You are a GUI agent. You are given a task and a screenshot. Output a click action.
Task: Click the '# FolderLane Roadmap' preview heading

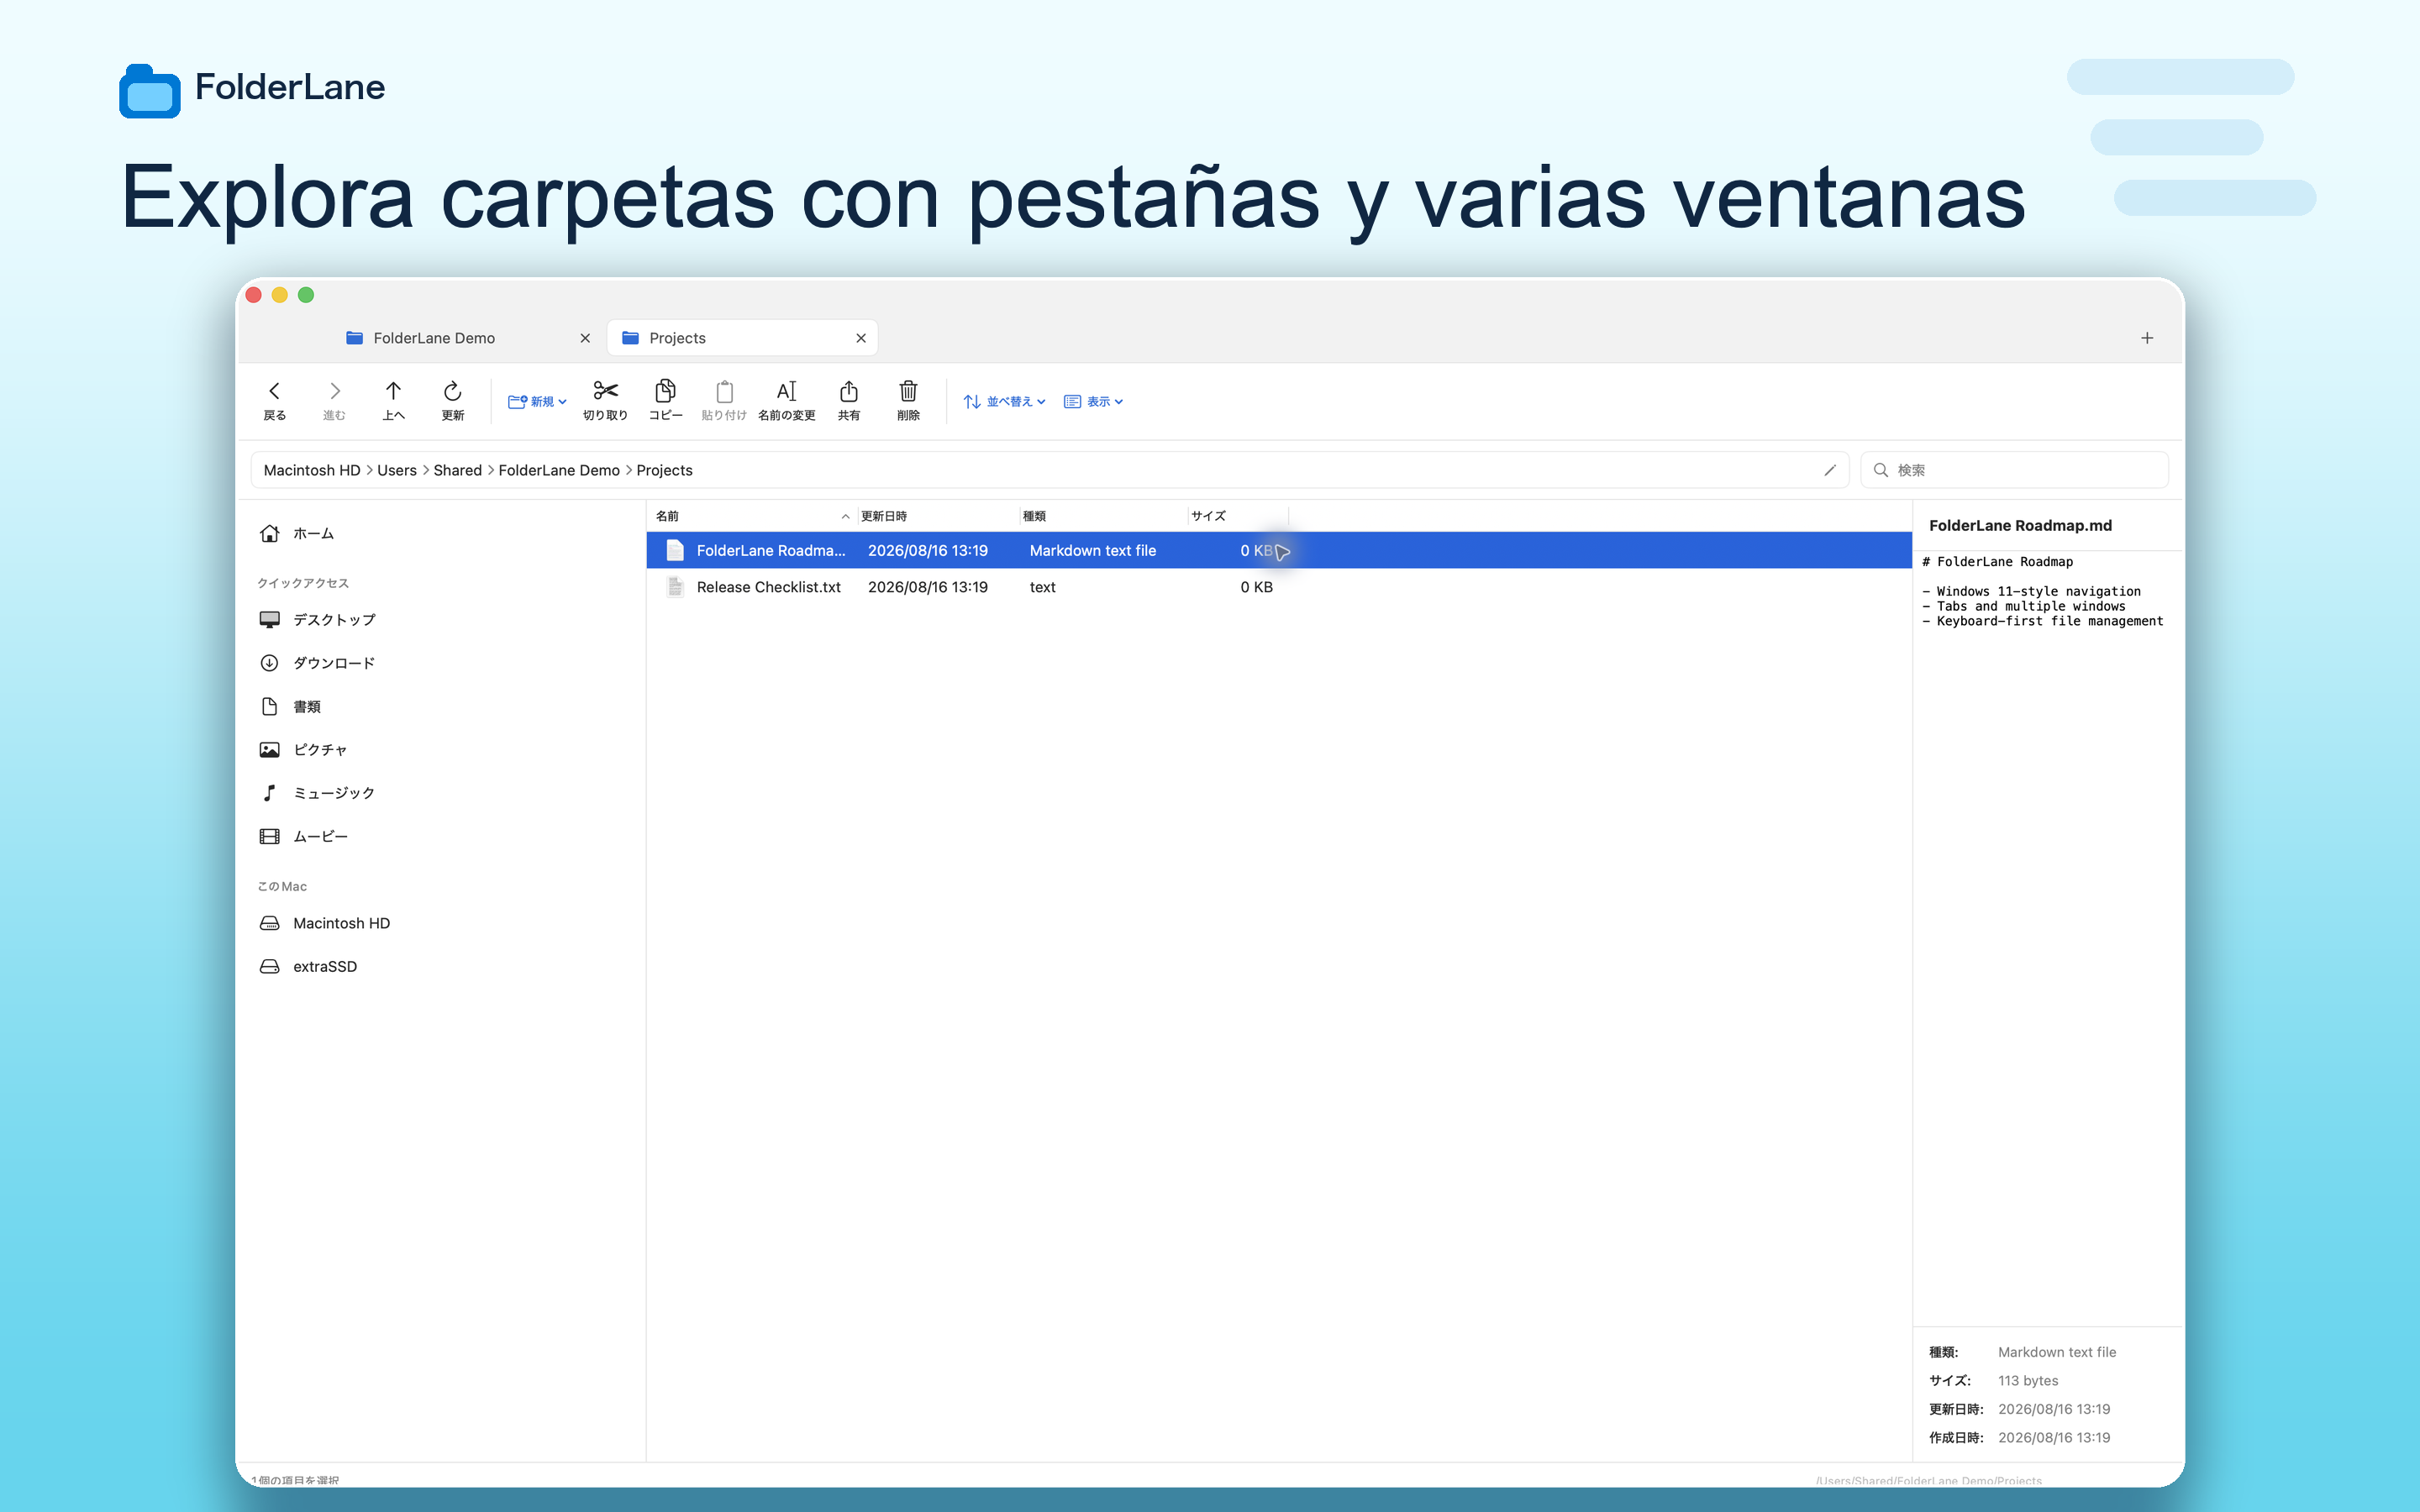1997,562
